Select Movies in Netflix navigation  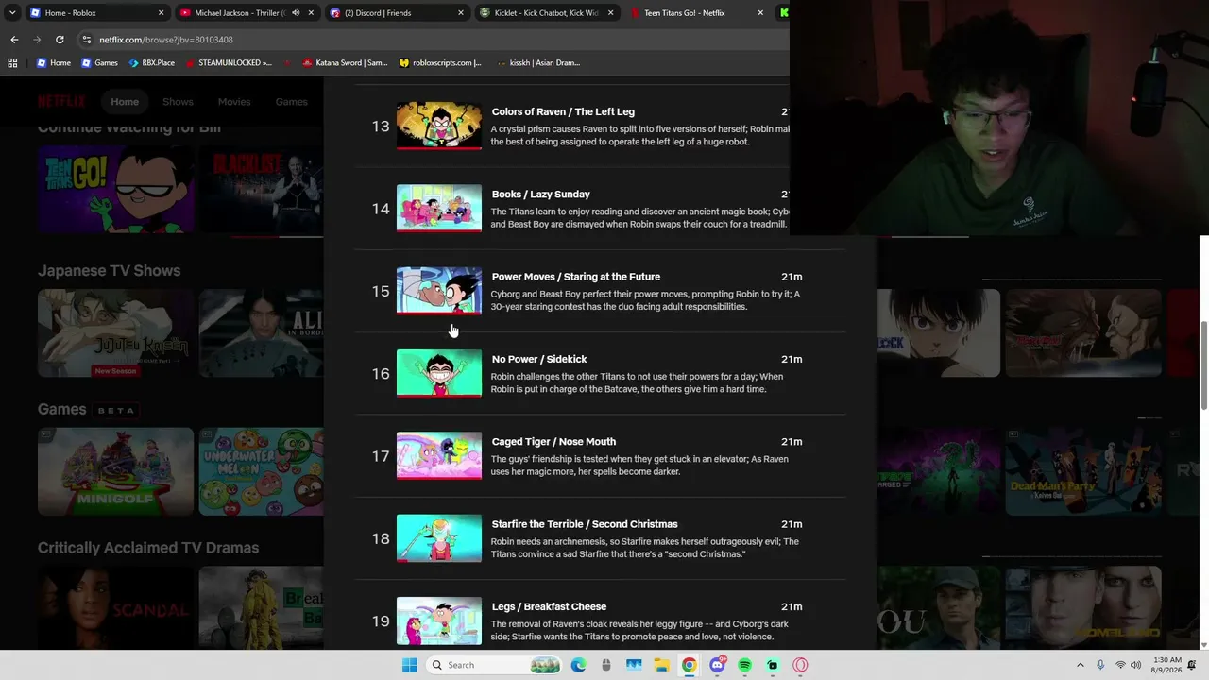(234, 102)
